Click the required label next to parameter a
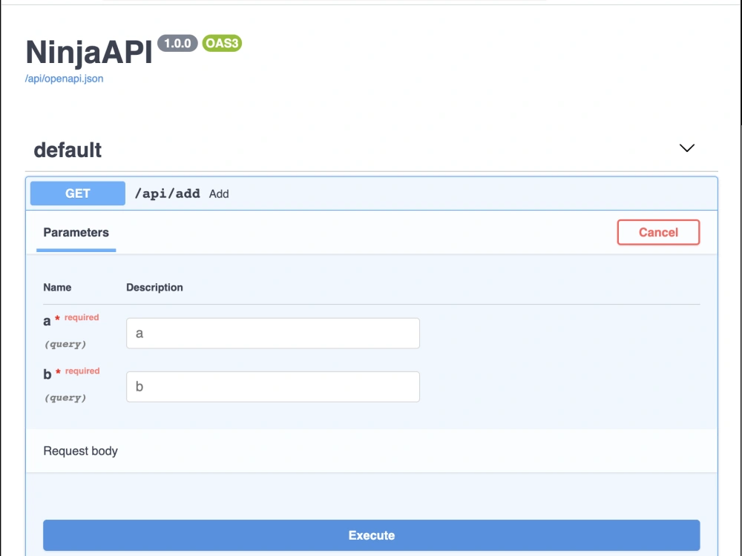Viewport: 742px width, 556px height. tap(78, 317)
